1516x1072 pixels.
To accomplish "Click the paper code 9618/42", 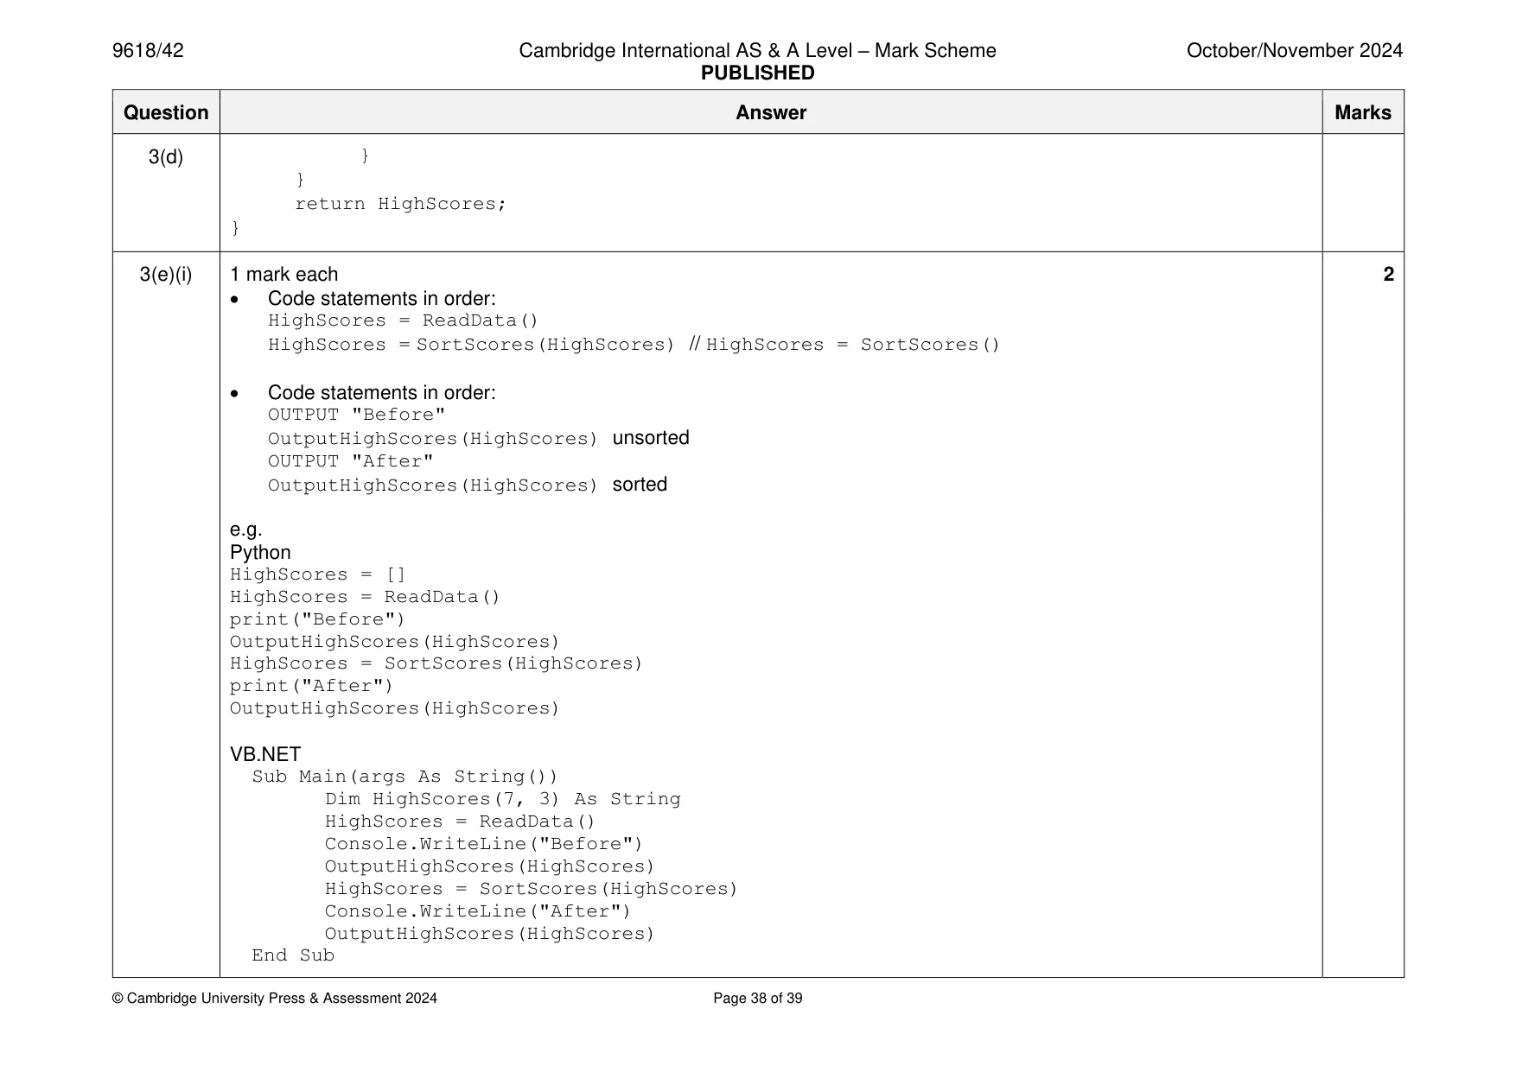I will pyautogui.click(x=148, y=51).
